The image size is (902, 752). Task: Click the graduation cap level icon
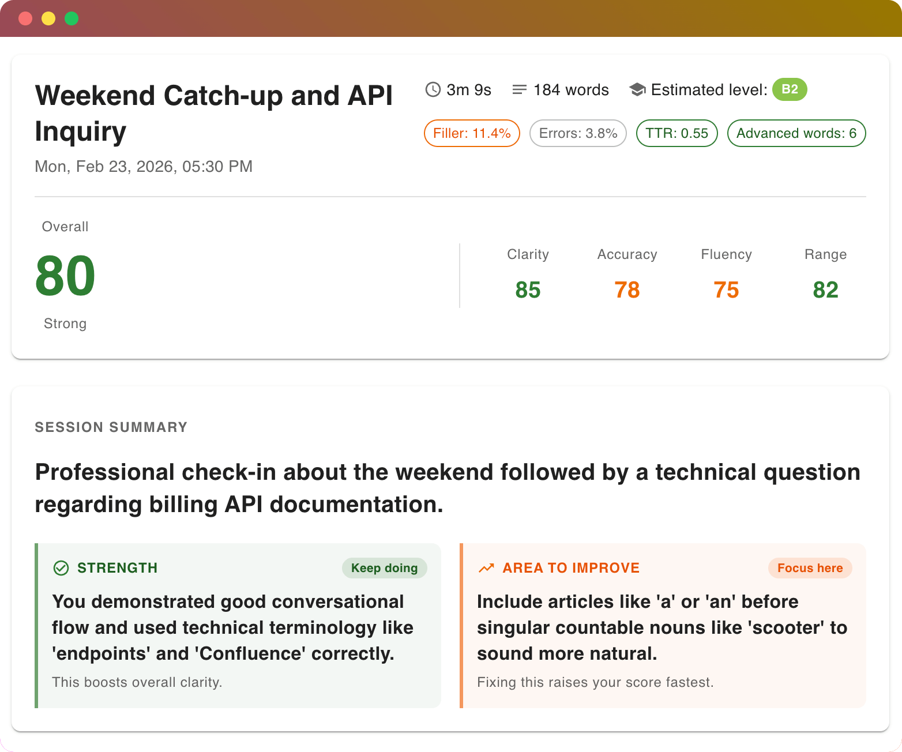[637, 89]
